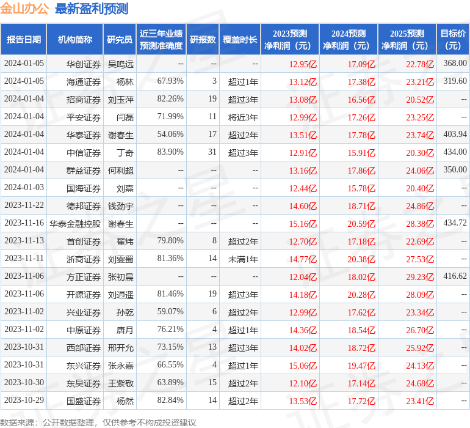Image resolution: width=470 pixels, height=428 pixels.
Task: Click researcher name 刘逍遥
Action: [121, 294]
